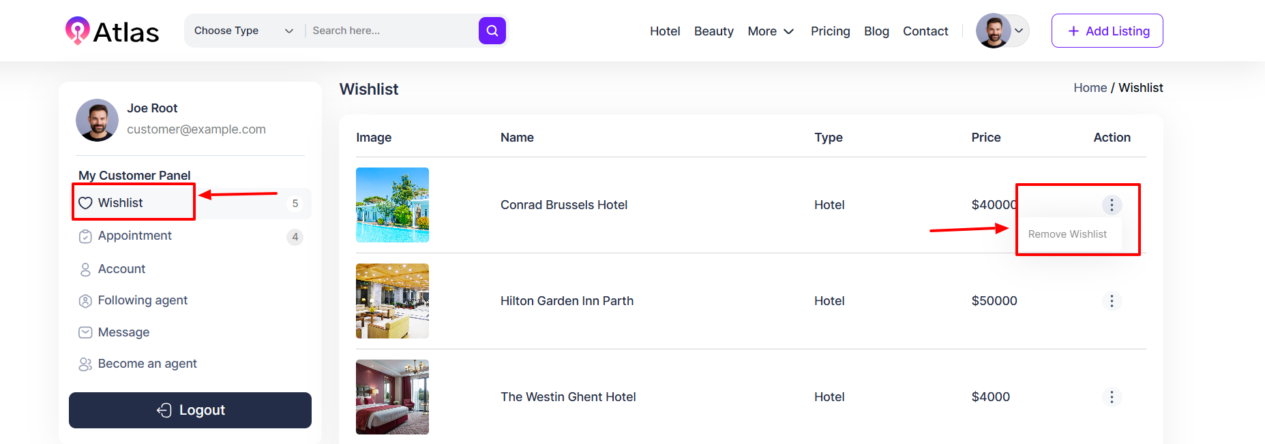
Task: Open the Pricing page from navigation
Action: tap(830, 31)
